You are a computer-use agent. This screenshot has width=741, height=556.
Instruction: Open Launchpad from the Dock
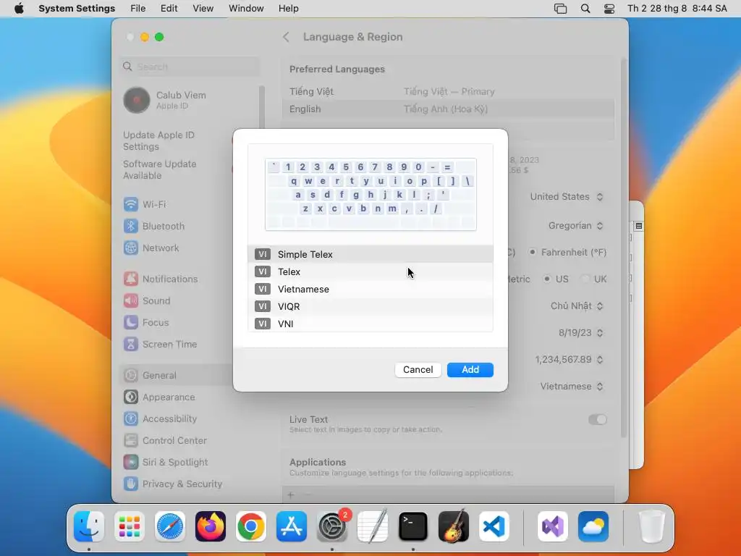tap(130, 526)
